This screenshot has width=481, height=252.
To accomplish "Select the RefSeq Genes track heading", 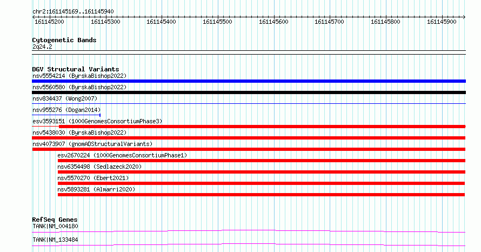I will [55, 220].
